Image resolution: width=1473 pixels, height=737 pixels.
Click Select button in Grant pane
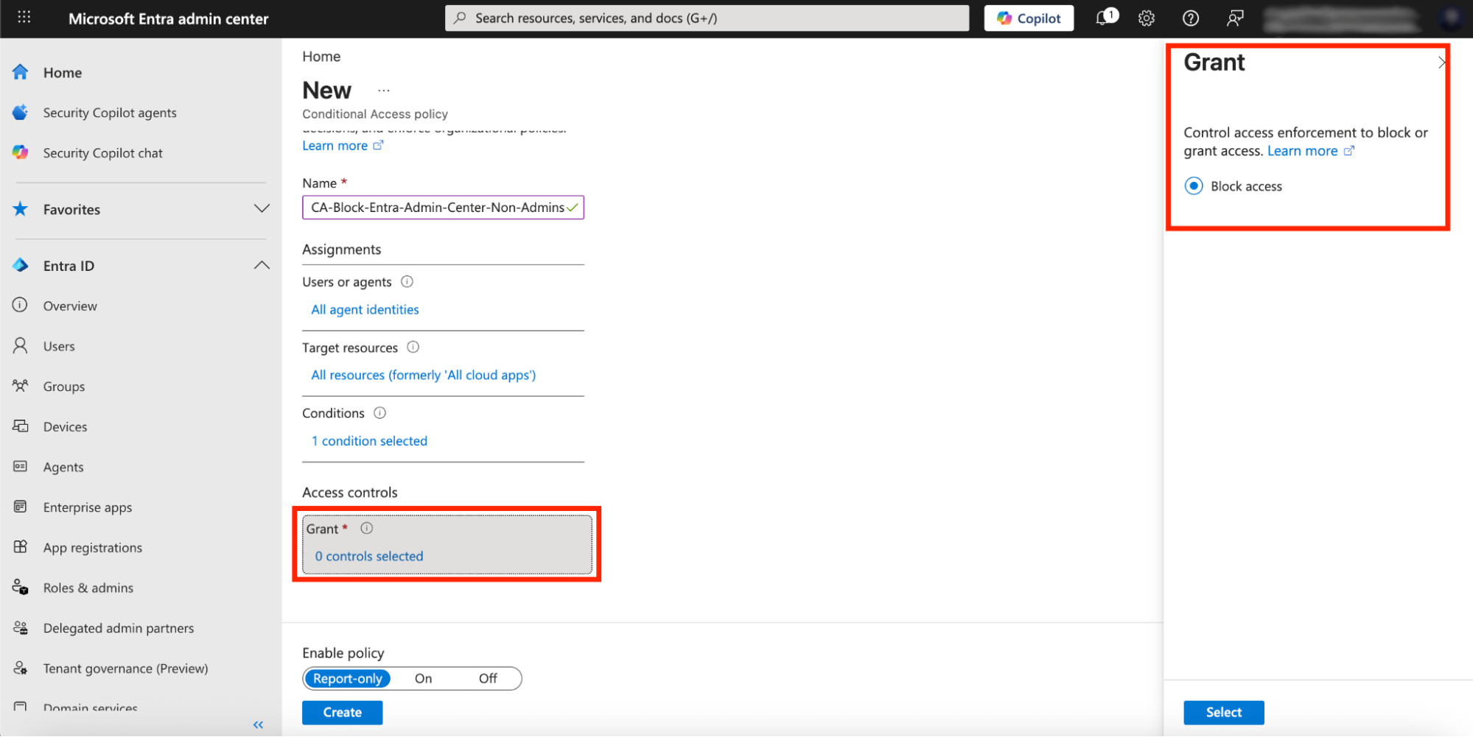[x=1223, y=713]
